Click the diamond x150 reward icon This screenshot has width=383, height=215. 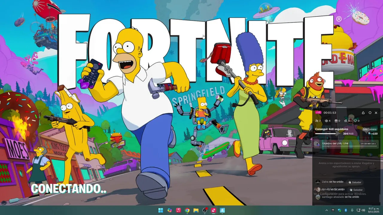click(x=370, y=134)
